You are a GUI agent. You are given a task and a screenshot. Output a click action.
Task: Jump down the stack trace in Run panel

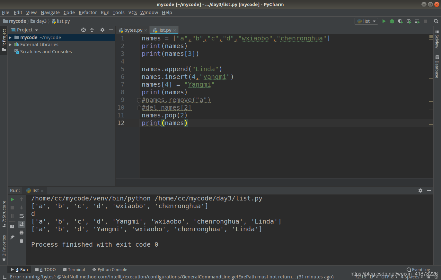(22, 208)
